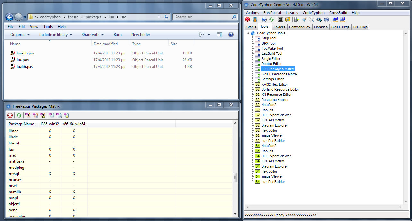Click the numbered package icon with a disk badge
412x221 pixels.
coord(35,115)
